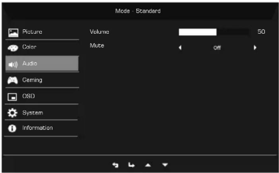Switch Mute with the left arrow
This screenshot has height=173, width=279.
[x=180, y=48]
